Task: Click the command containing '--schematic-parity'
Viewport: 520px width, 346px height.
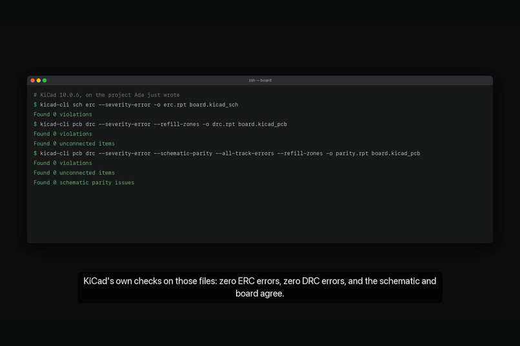Action: pos(227,153)
